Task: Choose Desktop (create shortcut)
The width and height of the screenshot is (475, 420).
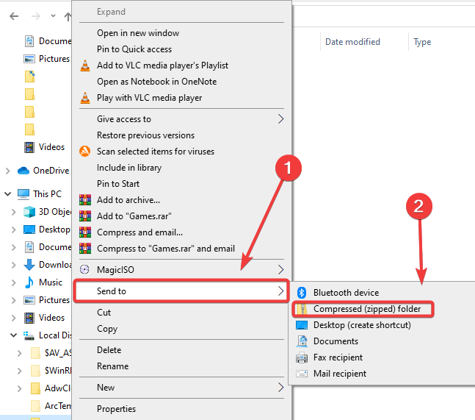Action: 362,325
